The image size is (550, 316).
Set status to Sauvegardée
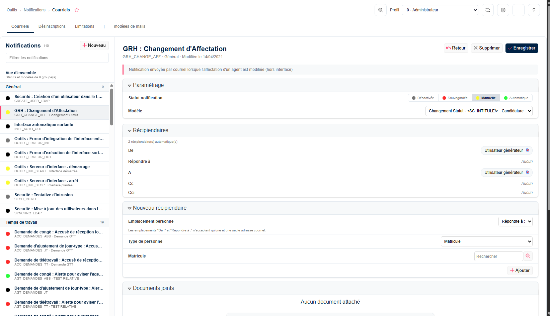coord(455,98)
